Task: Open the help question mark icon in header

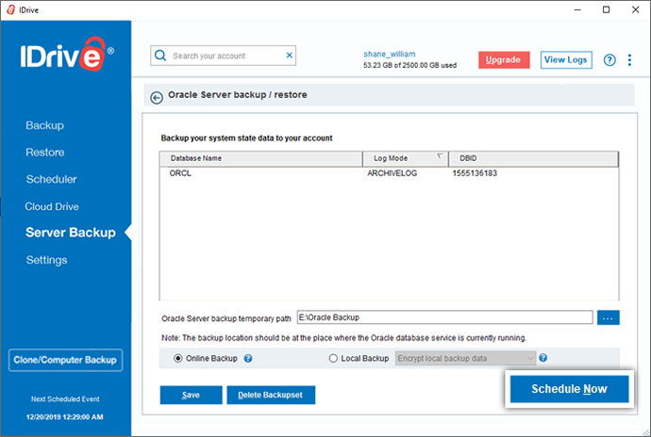Action: pyautogui.click(x=609, y=60)
